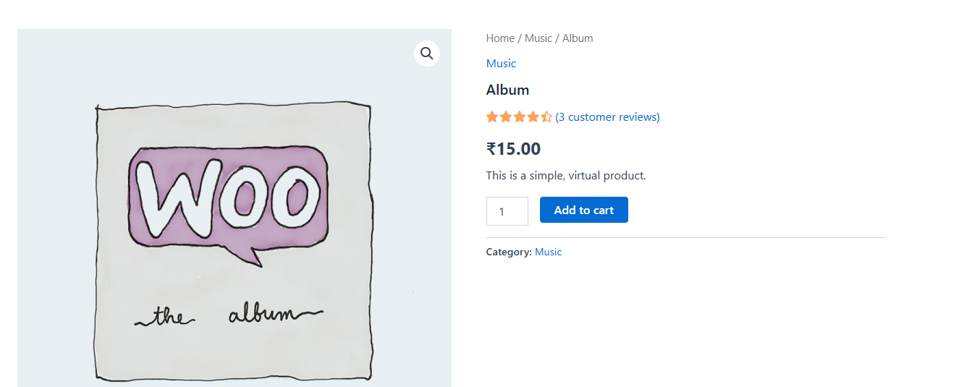Click the magnifier zoom icon on product image
Image resolution: width=959 pixels, height=387 pixels.
pos(426,54)
